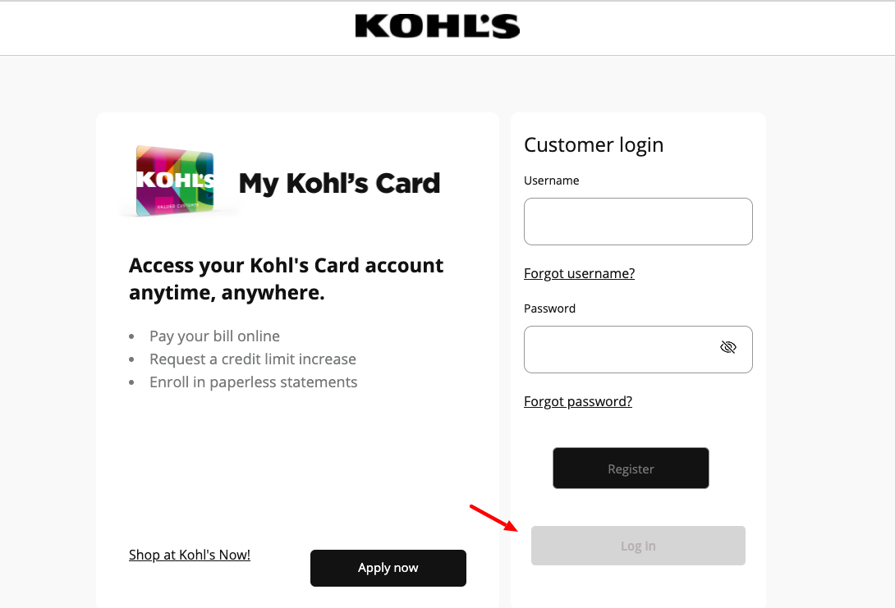Select the Kohl's Card image

177,181
